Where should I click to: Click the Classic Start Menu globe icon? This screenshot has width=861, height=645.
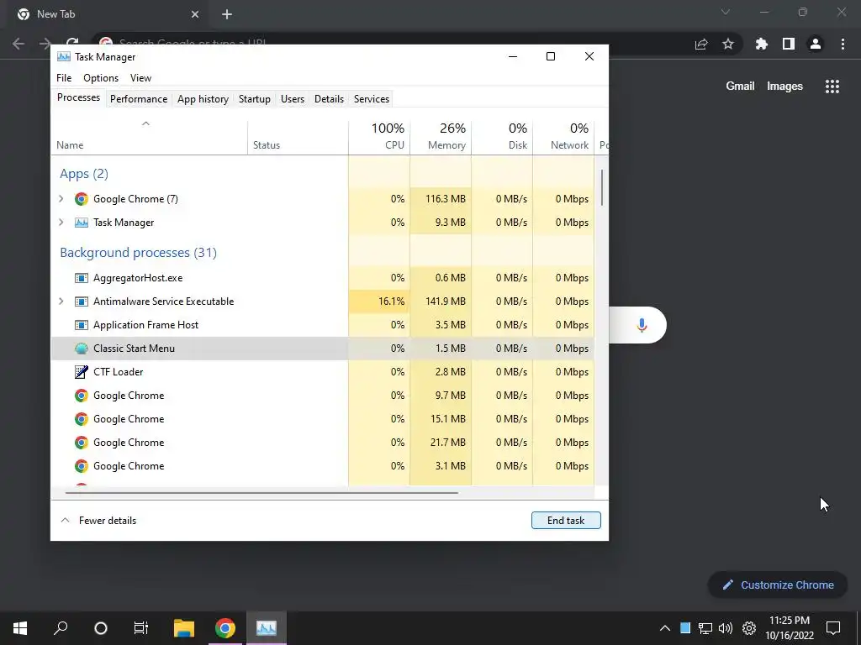click(82, 349)
